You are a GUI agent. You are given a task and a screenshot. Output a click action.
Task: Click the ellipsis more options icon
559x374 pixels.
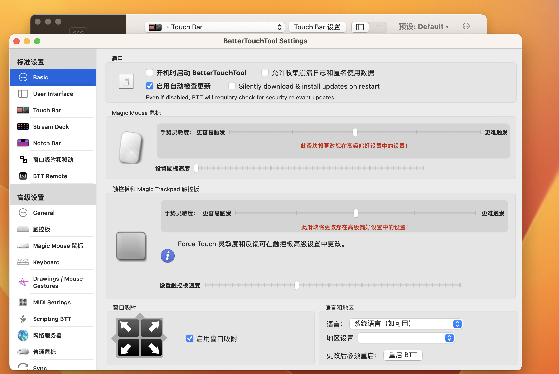point(466,26)
